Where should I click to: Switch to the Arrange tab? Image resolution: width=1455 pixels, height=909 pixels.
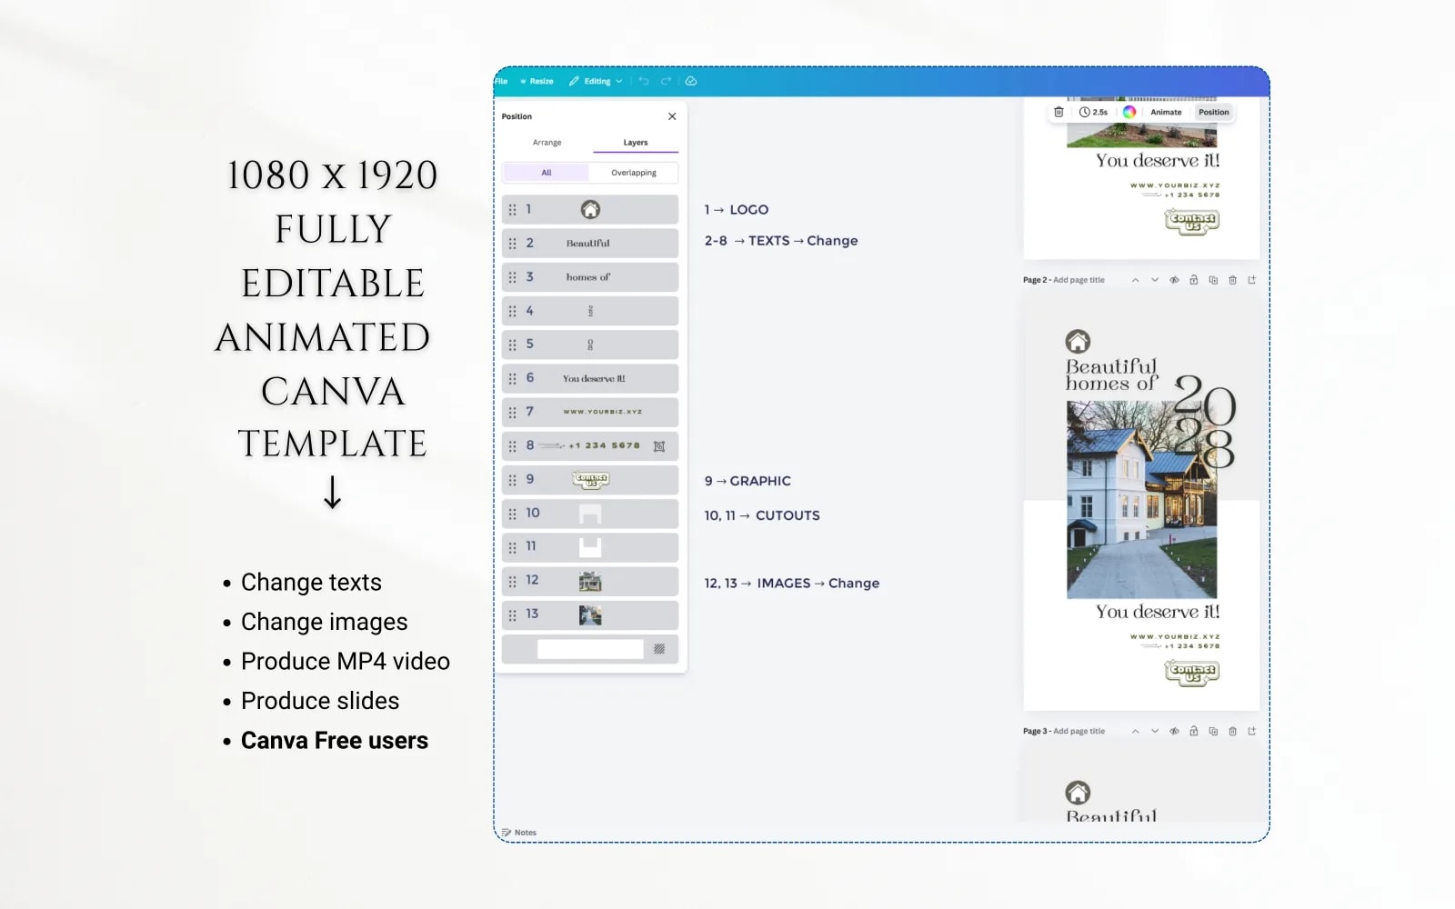coord(547,143)
